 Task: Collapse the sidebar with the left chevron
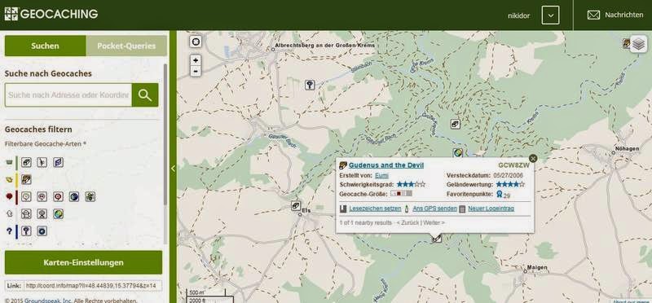[x=173, y=169]
